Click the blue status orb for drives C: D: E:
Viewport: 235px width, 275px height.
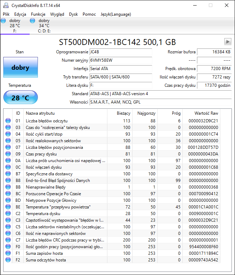click(x=32, y=21)
